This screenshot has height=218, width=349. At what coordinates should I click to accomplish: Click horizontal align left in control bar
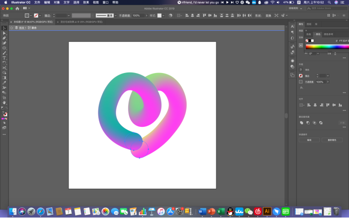187,16
